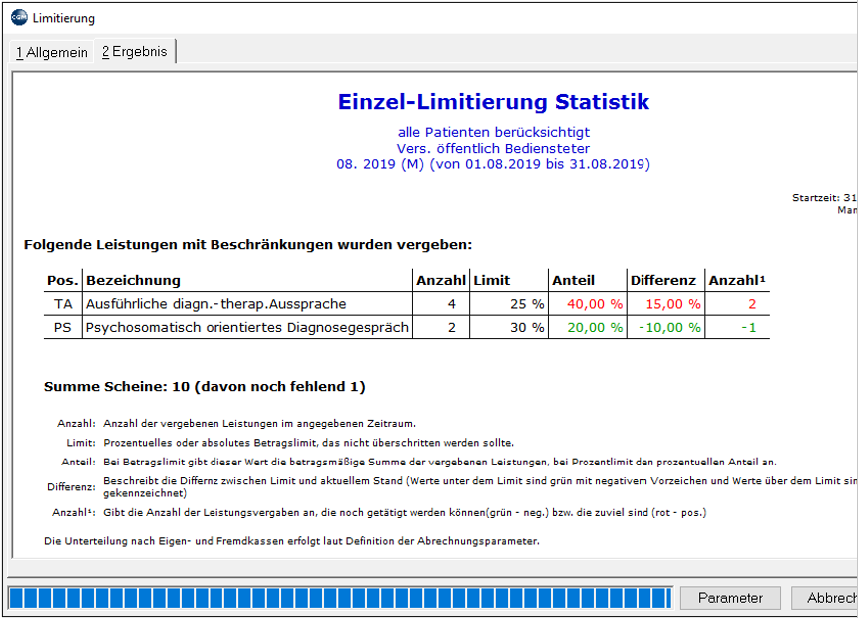Click the Differenz column header

coord(663,280)
